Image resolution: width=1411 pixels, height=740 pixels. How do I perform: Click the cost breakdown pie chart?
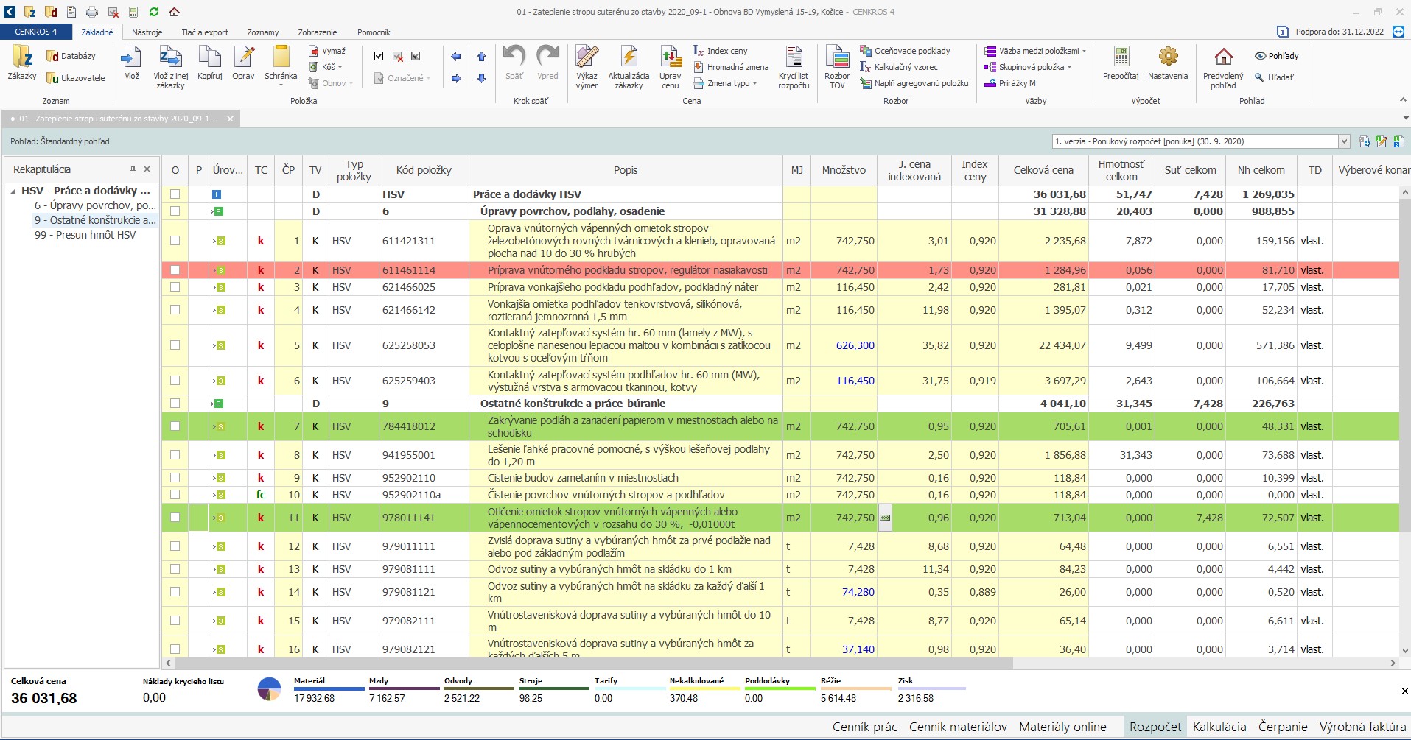[269, 689]
